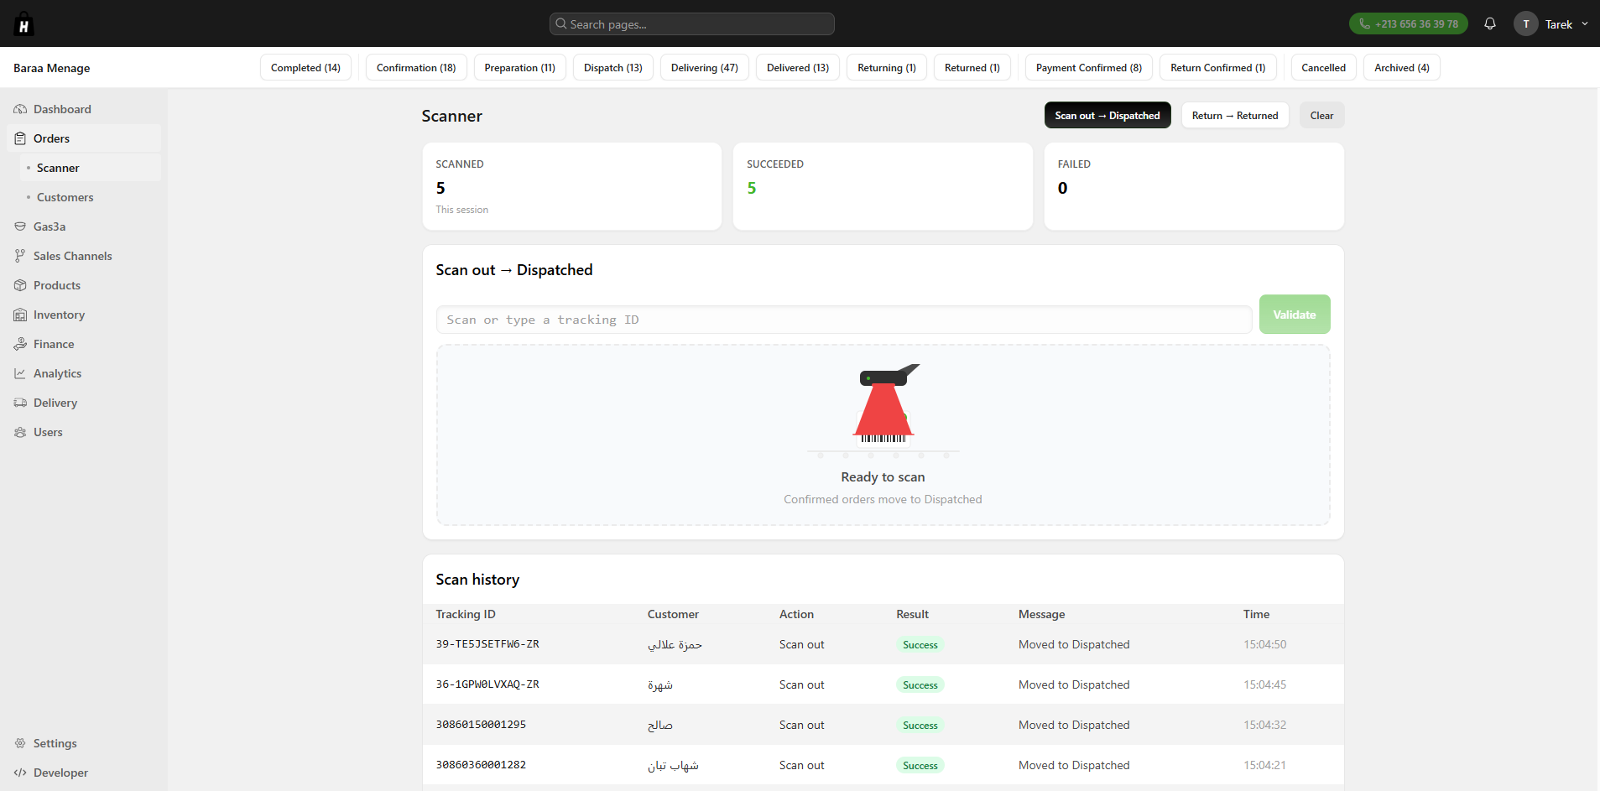Click the Dashboard sidebar icon
The width and height of the screenshot is (1600, 791).
pyautogui.click(x=20, y=109)
